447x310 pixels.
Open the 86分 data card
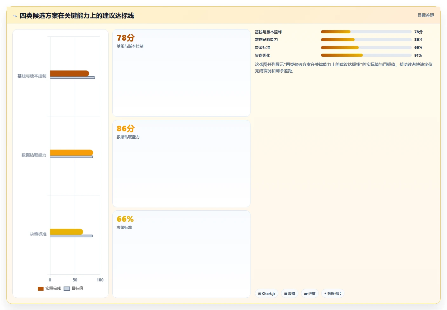(181, 163)
